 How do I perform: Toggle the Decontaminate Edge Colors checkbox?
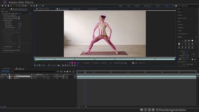(19, 50)
